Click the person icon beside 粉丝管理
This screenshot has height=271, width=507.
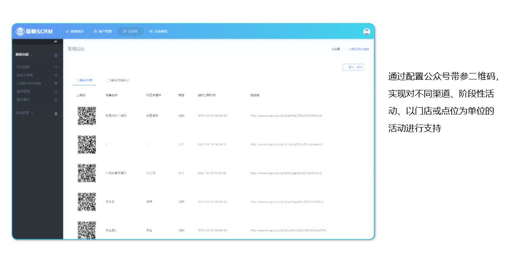[56, 113]
